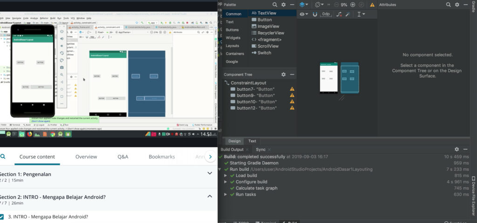Click the Infer Constraints magic wand

348,14
